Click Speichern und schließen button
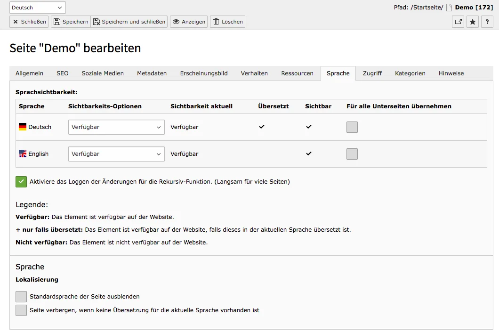This screenshot has width=499, height=332. 129,21
